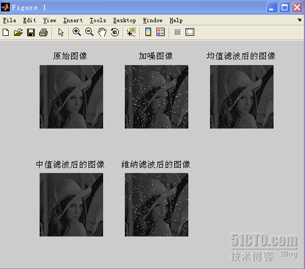Activate the Zoom Out magnifier tool
The image size is (305, 269).
(90, 32)
